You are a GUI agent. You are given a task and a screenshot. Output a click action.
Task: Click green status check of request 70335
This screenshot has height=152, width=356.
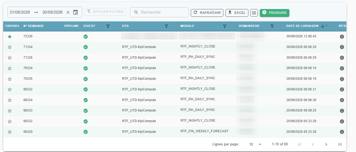point(86,79)
